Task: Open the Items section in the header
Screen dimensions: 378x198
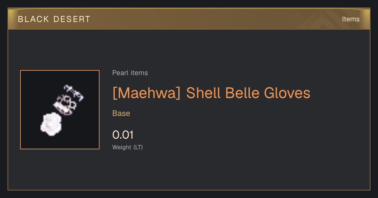Action: point(351,19)
